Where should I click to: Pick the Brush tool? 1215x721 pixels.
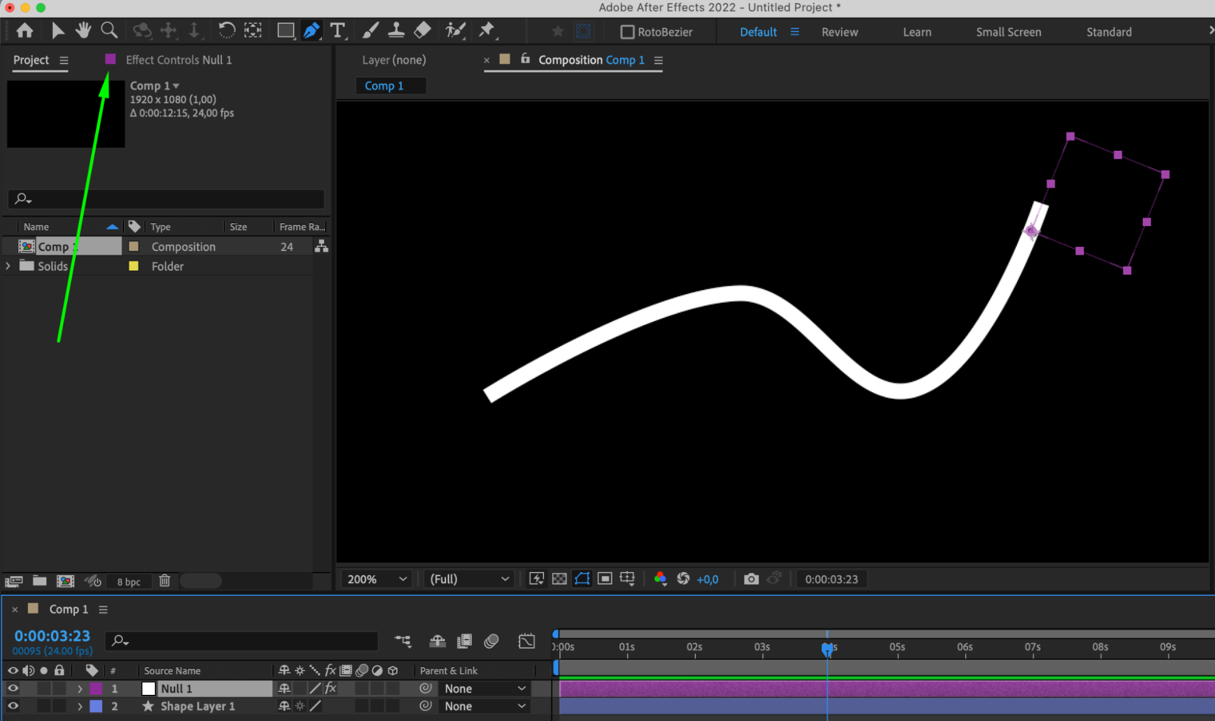[x=370, y=30]
